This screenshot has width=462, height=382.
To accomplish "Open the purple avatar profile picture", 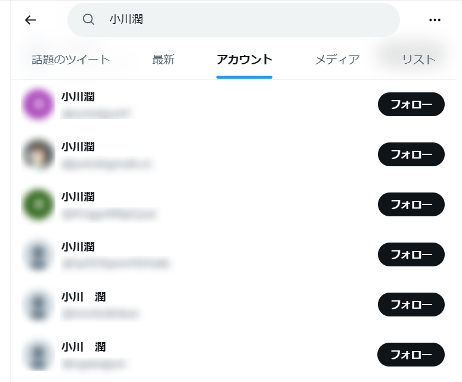I will pos(38,104).
